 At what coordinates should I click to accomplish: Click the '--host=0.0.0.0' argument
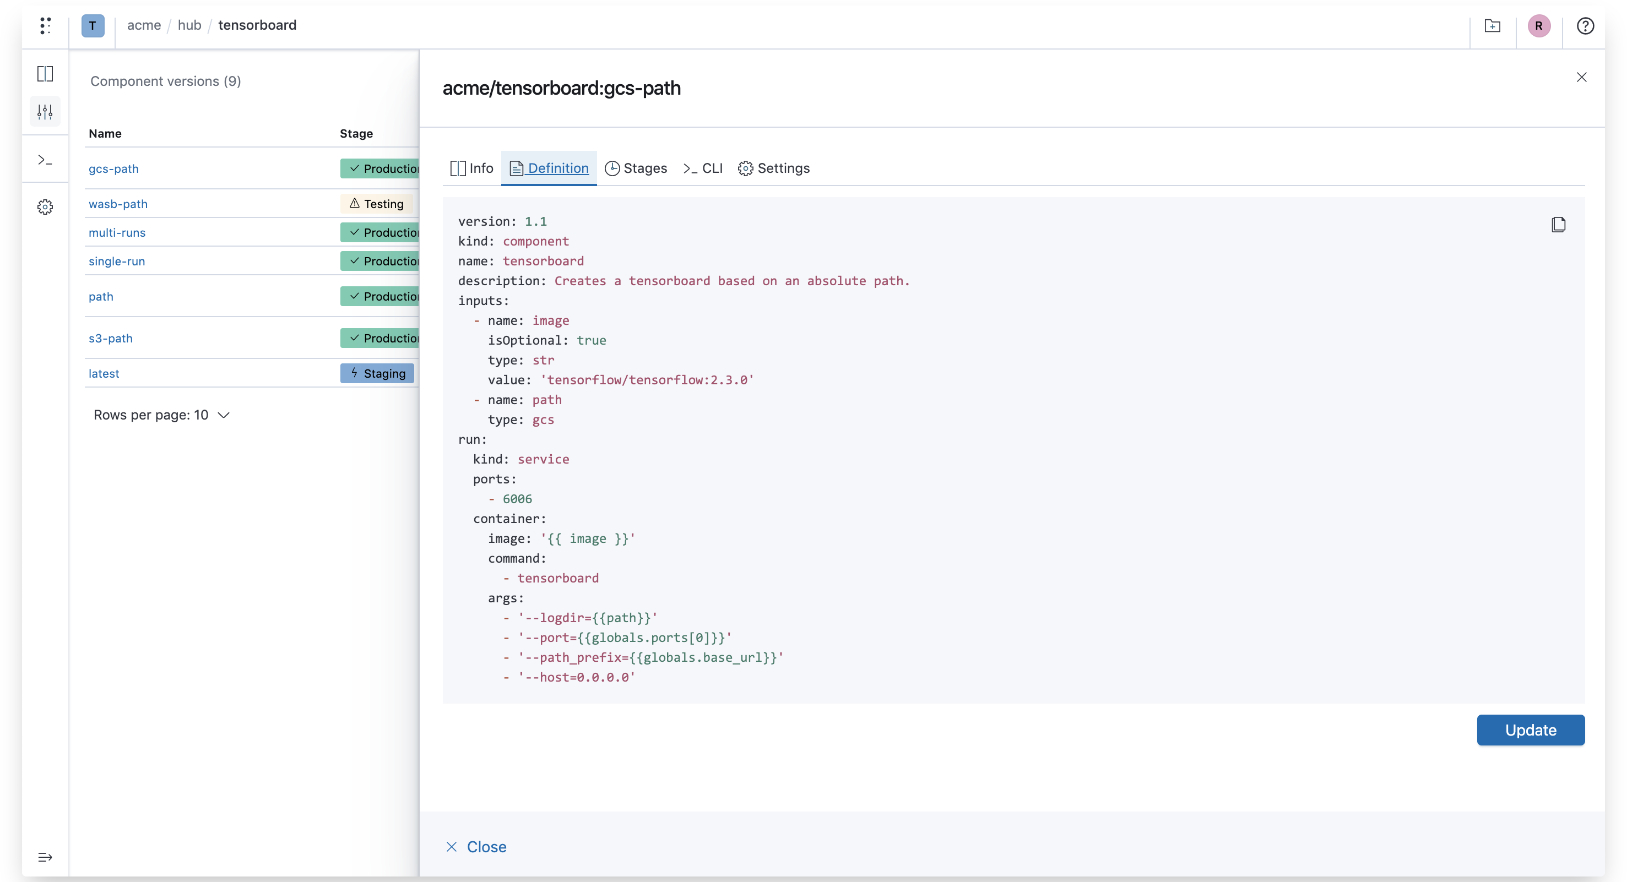point(577,677)
